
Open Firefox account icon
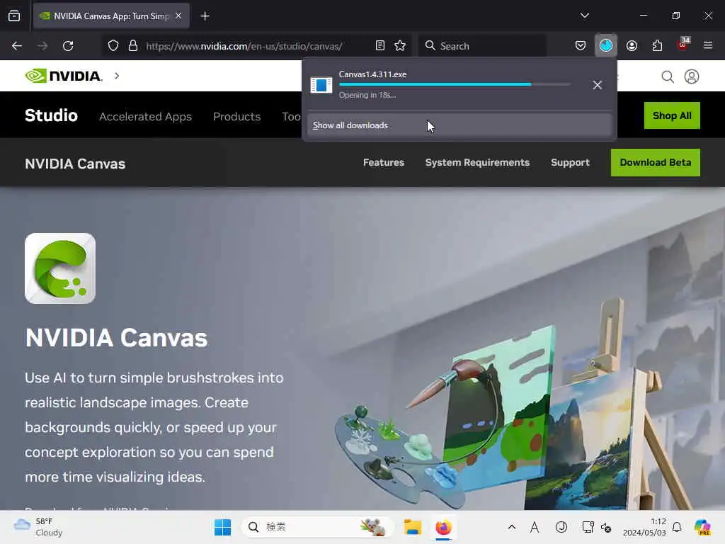pyautogui.click(x=632, y=45)
